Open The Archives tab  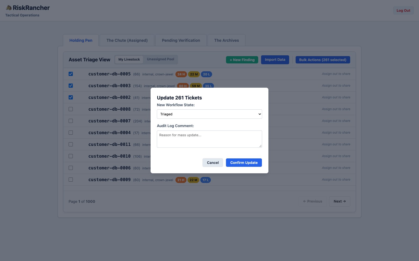(227, 40)
